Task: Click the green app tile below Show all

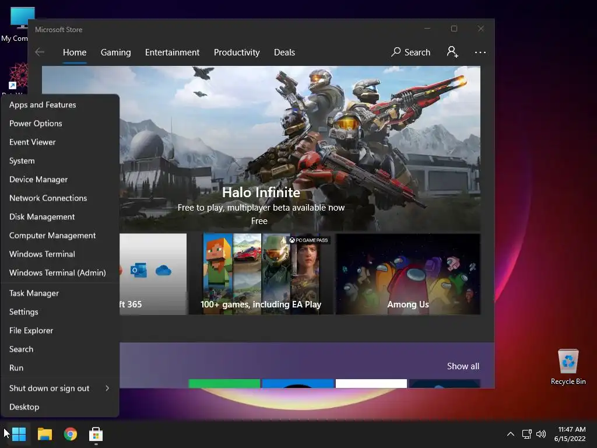Action: [x=224, y=384]
